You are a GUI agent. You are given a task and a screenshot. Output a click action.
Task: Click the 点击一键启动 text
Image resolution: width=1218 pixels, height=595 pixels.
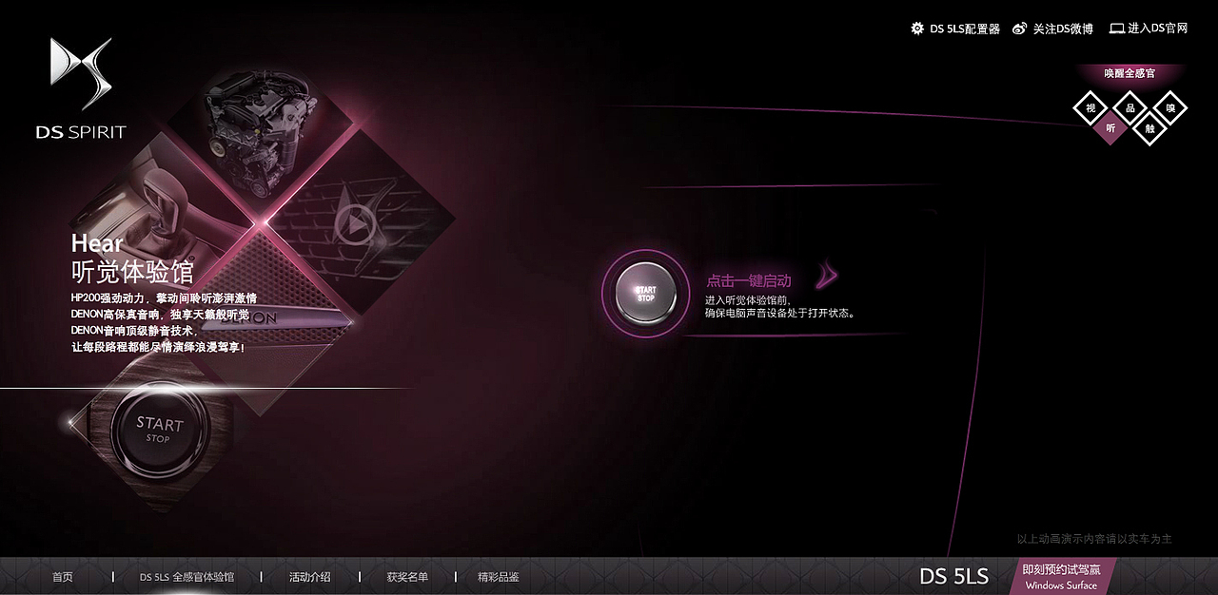(748, 281)
